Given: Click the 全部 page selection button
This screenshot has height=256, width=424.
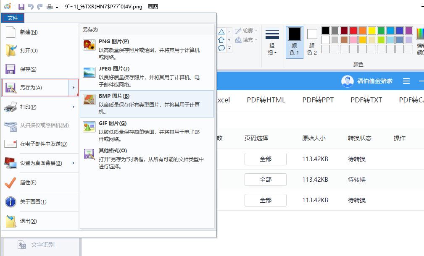Looking at the screenshot, I should 265,159.
